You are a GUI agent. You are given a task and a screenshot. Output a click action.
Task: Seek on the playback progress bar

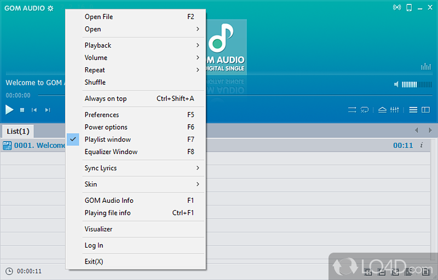coord(235,95)
